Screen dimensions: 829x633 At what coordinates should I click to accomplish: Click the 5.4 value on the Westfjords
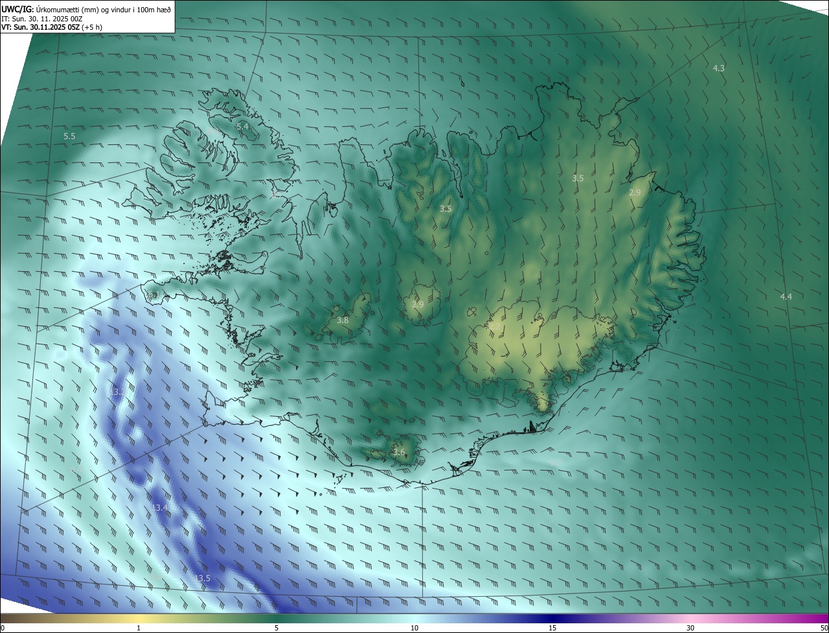[x=242, y=126]
